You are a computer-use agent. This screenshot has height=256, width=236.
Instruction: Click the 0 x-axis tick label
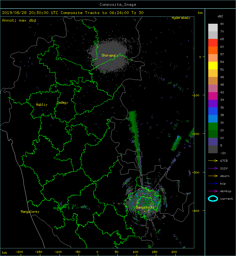pos(97,252)
